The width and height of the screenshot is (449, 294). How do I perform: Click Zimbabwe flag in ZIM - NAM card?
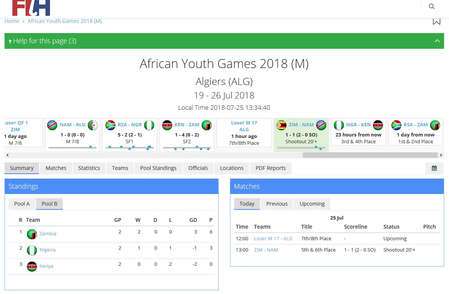click(x=281, y=125)
